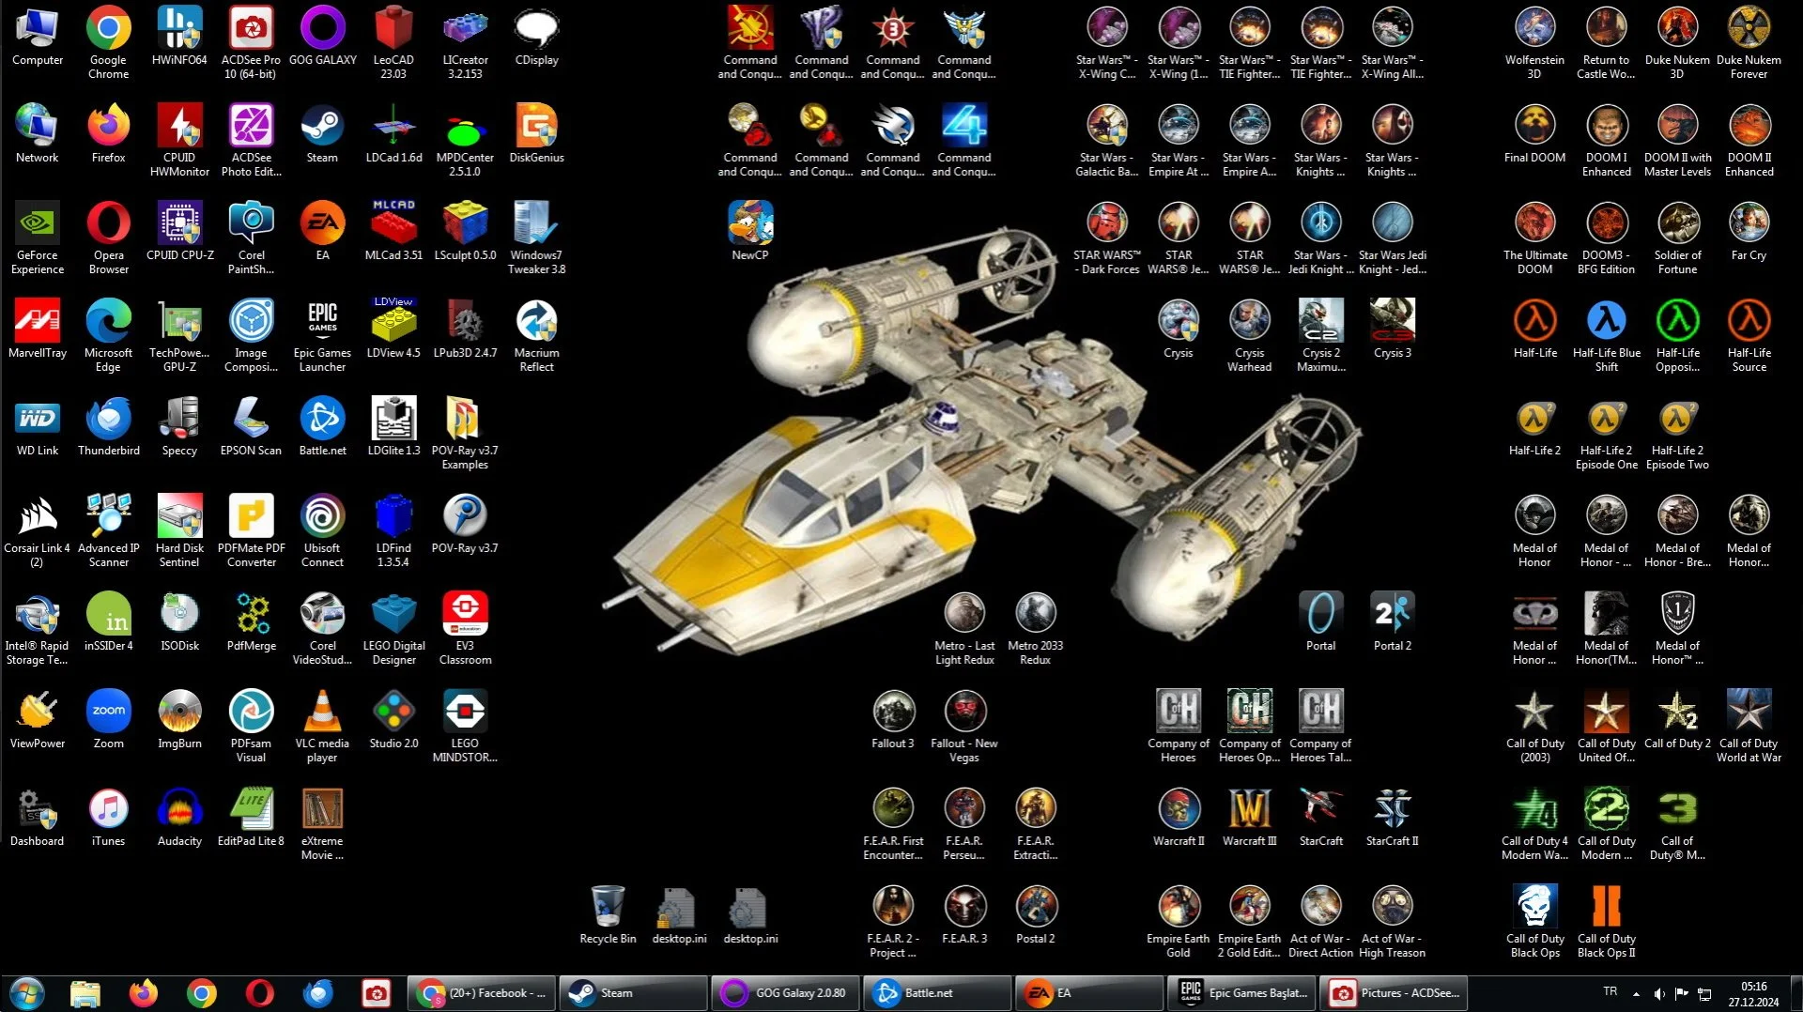Switch to GOG Galaxy 2.0.80 taskbar window
This screenshot has width=1803, height=1012.
tap(785, 993)
